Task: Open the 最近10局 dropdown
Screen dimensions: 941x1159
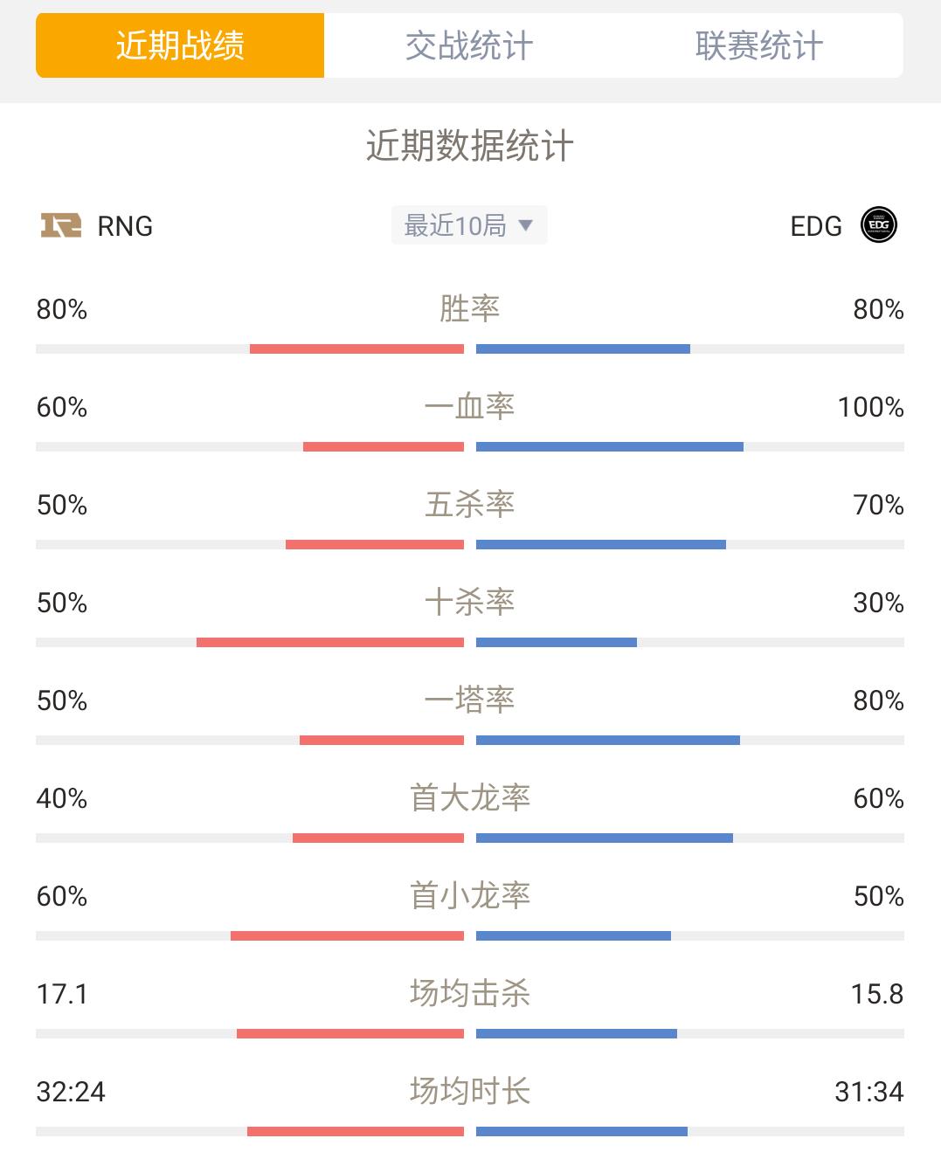Action: point(469,225)
